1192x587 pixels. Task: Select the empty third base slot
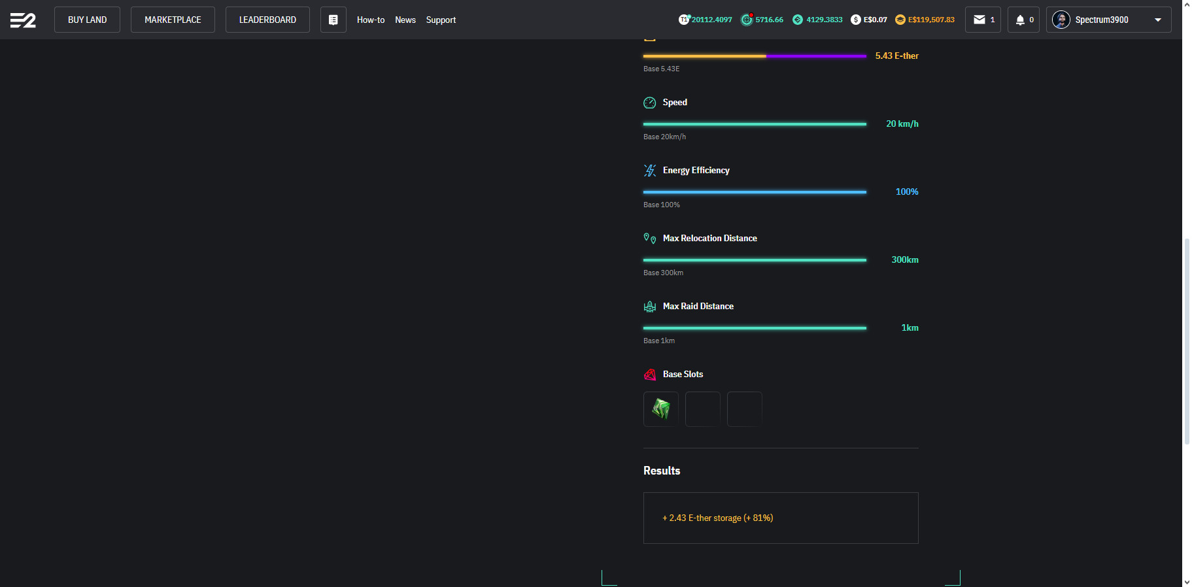(x=745, y=409)
